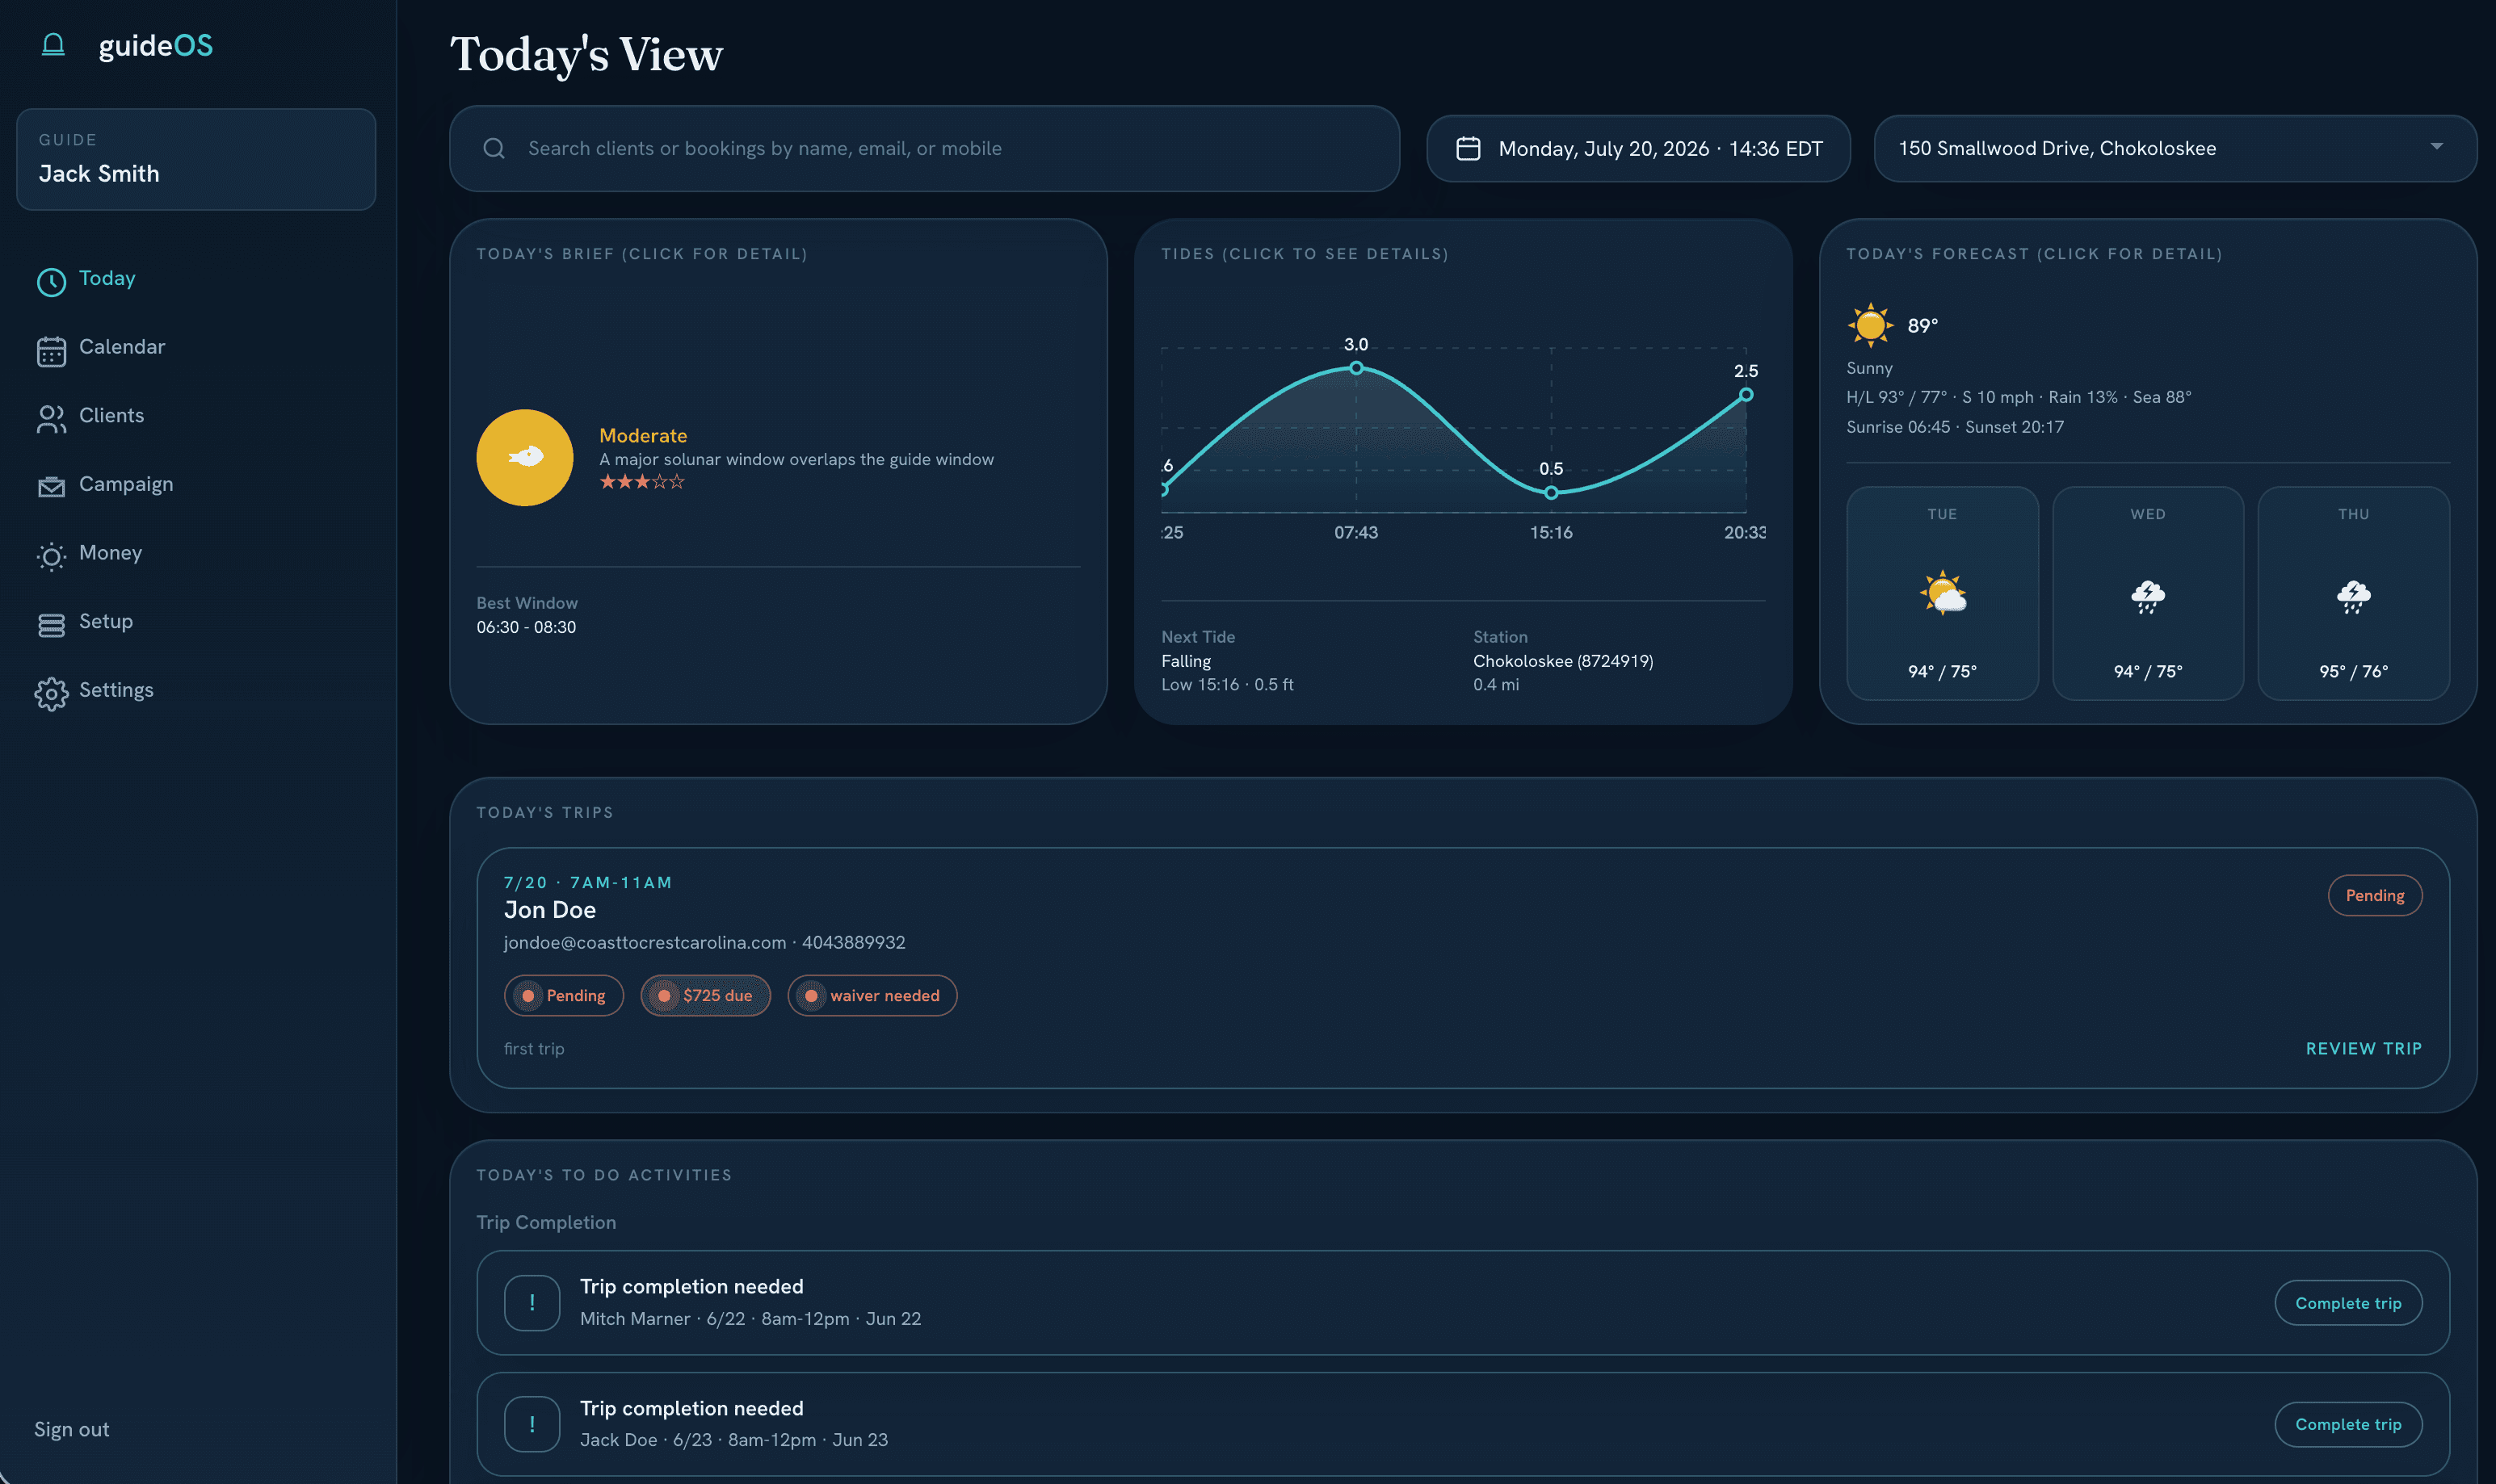The width and height of the screenshot is (2496, 1484).
Task: Click the Clients people icon
Action: (51, 418)
